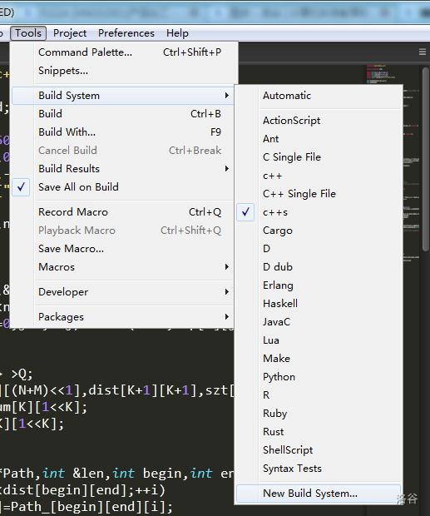
Task: Select Ruby build system
Action: (x=319, y=414)
